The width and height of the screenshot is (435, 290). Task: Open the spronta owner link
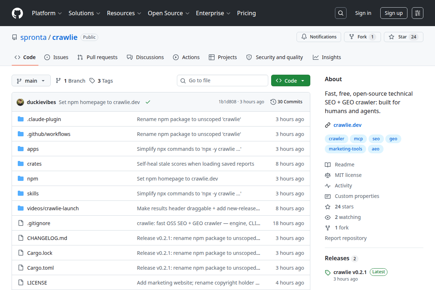click(x=33, y=37)
